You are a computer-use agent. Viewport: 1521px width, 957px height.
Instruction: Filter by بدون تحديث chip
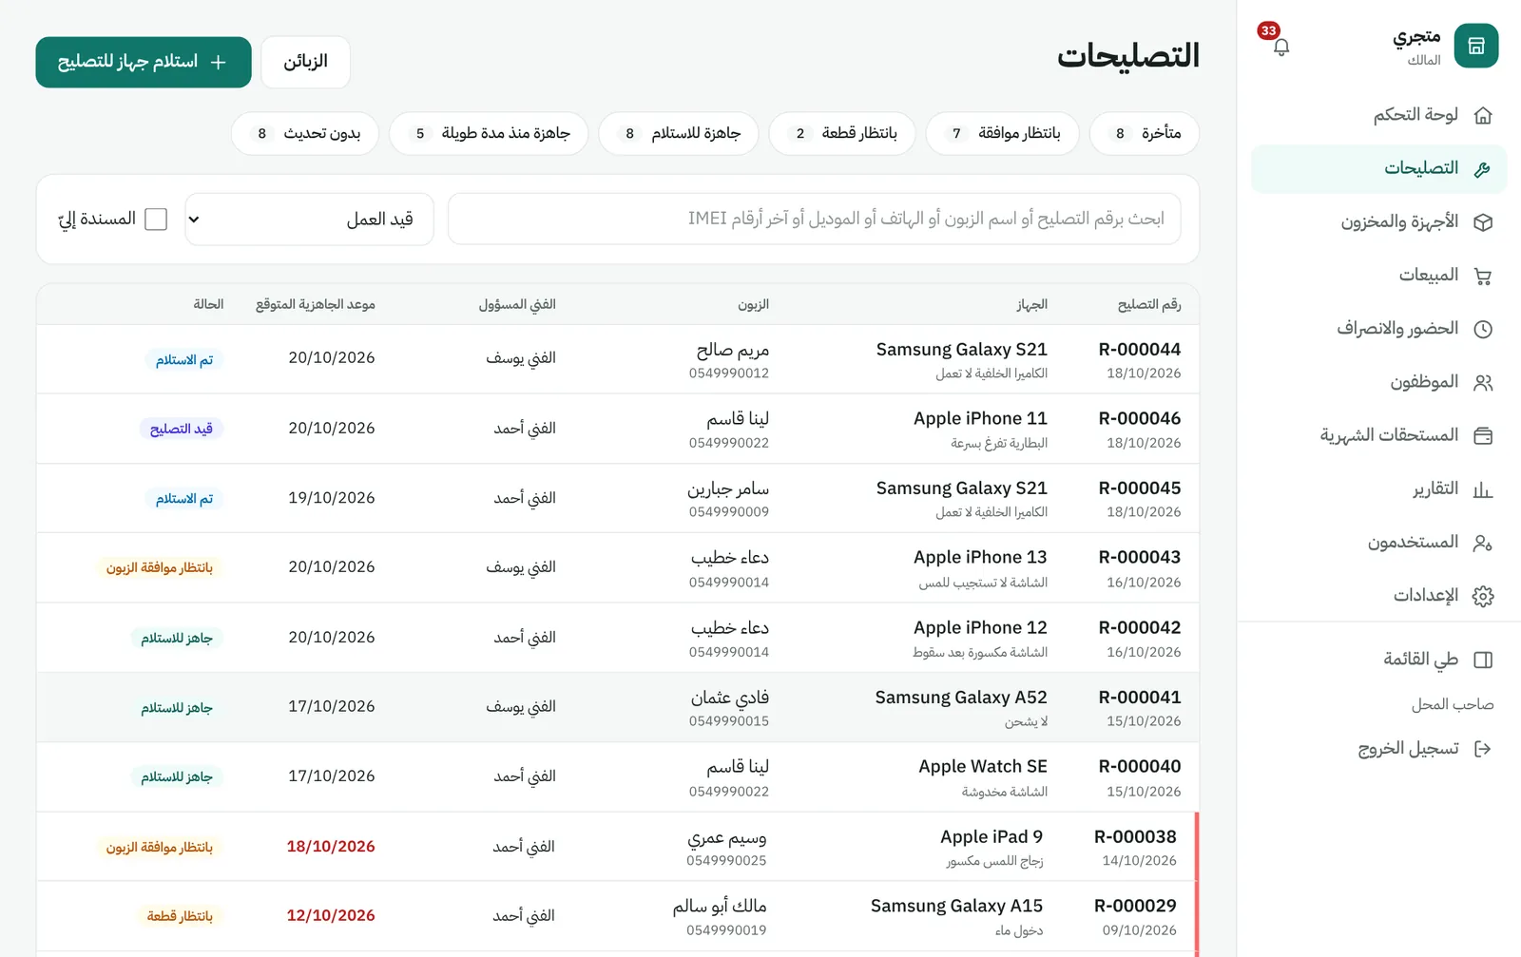coord(305,133)
